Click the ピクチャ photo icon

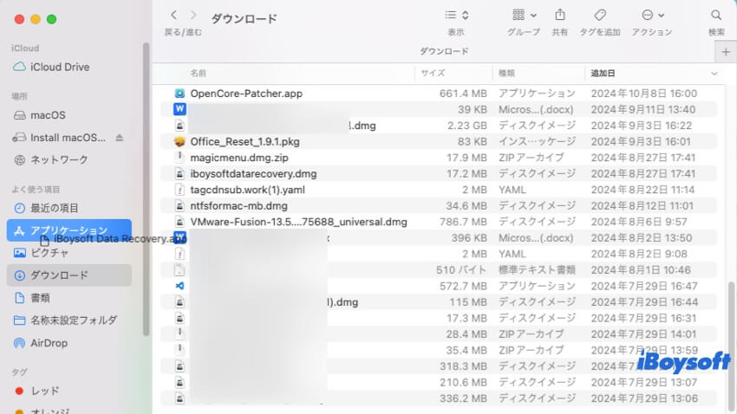pos(19,253)
